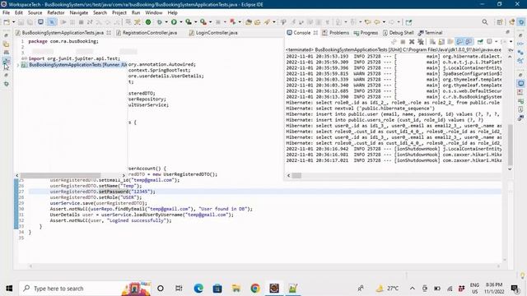This screenshot has width=527, height=296.
Task: Toggle Scroll Lock in Console toolbar
Action: (x=441, y=42)
